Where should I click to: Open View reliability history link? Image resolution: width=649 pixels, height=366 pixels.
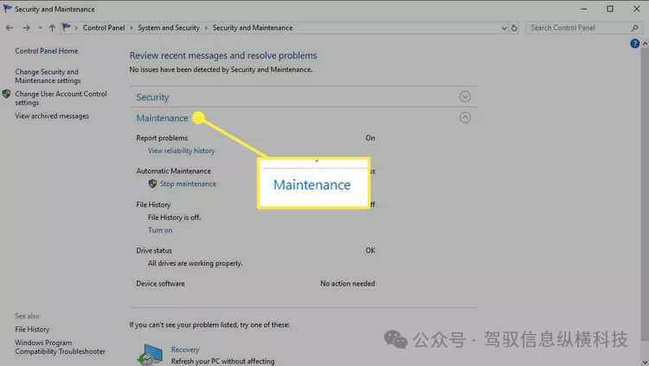point(182,151)
